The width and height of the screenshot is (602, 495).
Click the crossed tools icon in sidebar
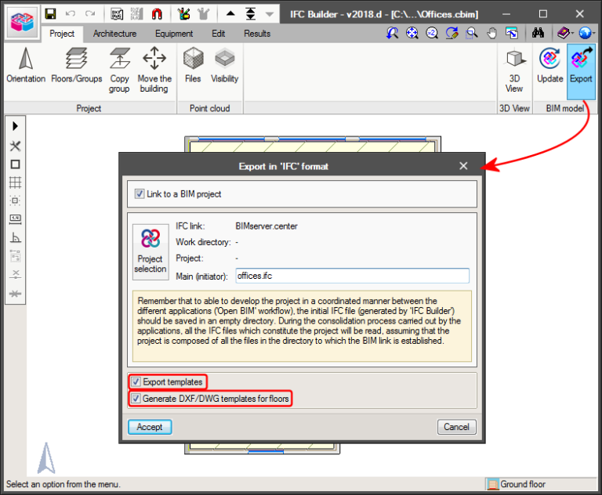[15, 146]
